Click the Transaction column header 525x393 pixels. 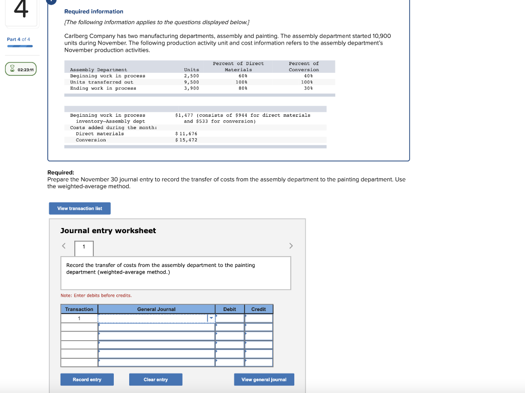79,309
